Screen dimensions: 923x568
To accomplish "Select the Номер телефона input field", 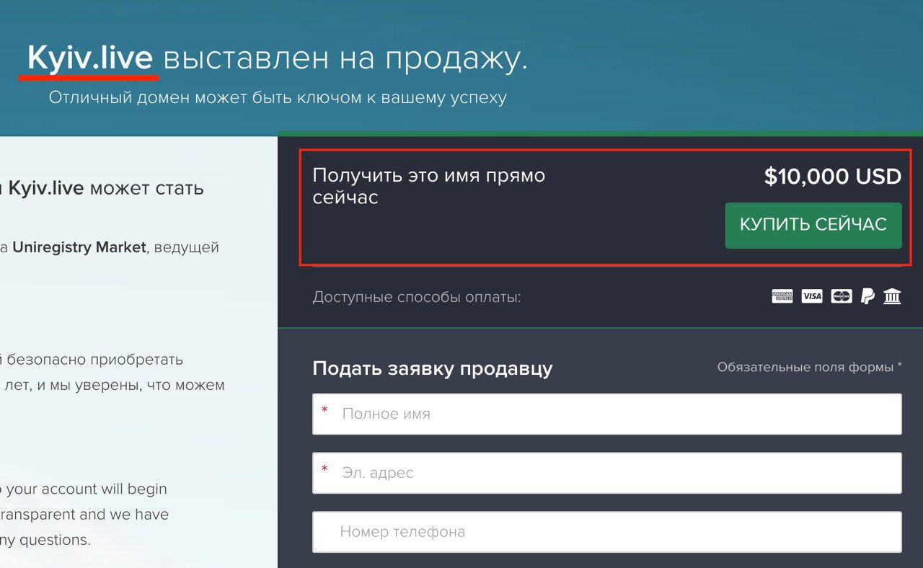I will click(x=607, y=532).
